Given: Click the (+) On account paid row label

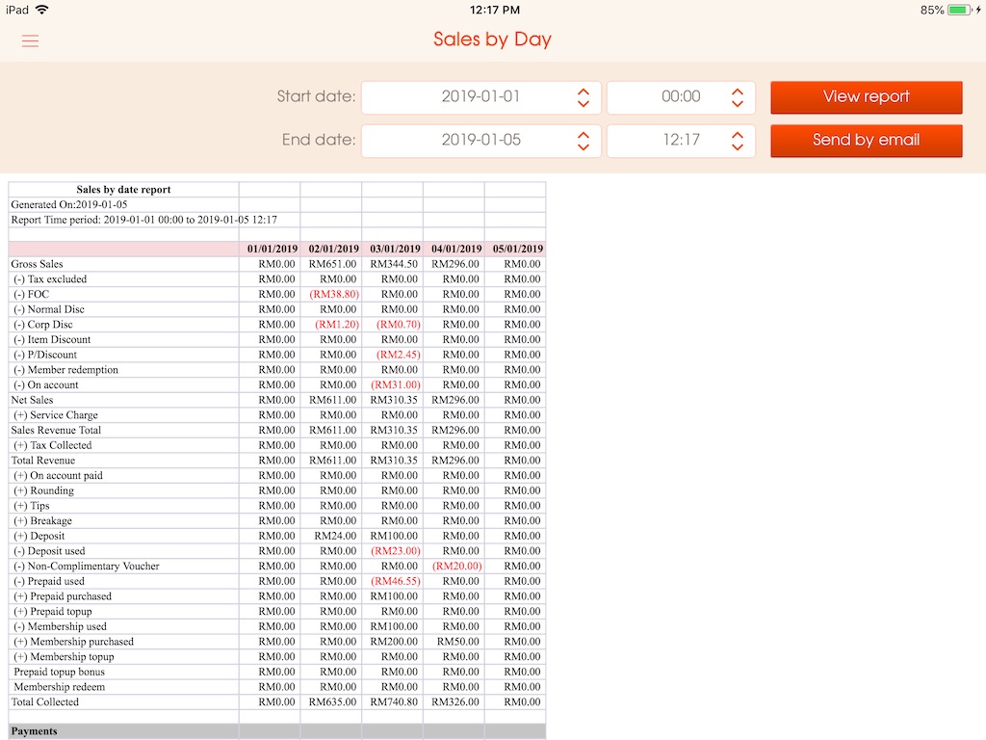Looking at the screenshot, I should [x=59, y=476].
